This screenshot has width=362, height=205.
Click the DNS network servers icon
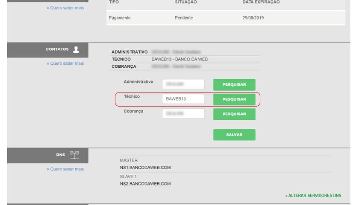pyautogui.click(x=74, y=155)
